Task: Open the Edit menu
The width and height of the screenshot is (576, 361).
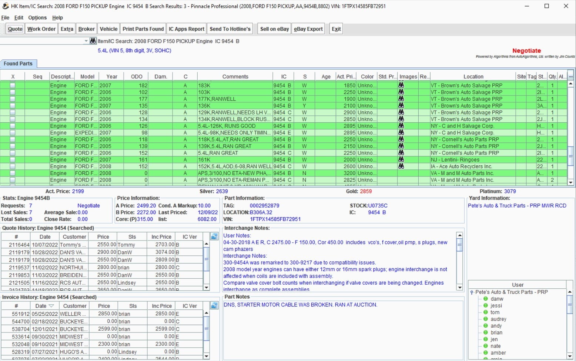Action: pyautogui.click(x=19, y=17)
